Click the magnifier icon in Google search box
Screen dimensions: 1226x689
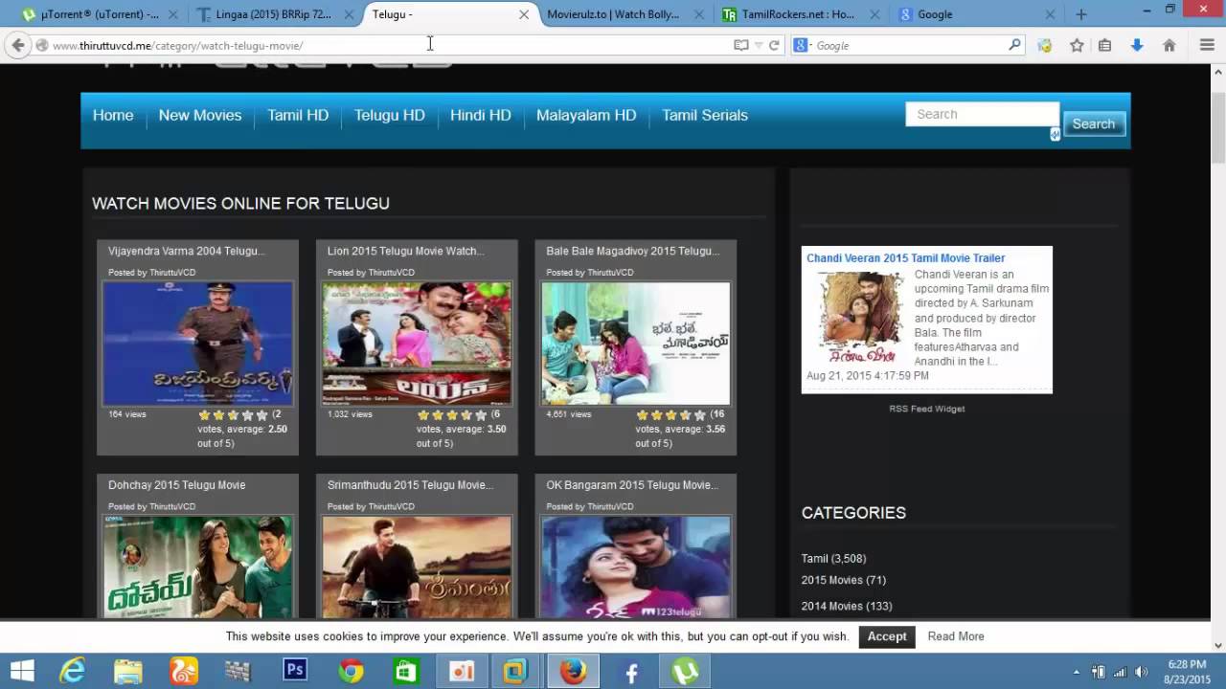click(x=1014, y=45)
